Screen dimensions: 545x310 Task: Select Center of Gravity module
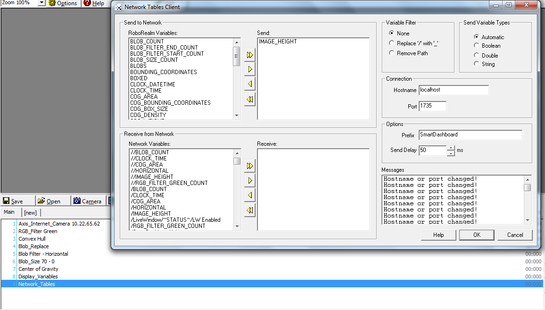(x=38, y=269)
